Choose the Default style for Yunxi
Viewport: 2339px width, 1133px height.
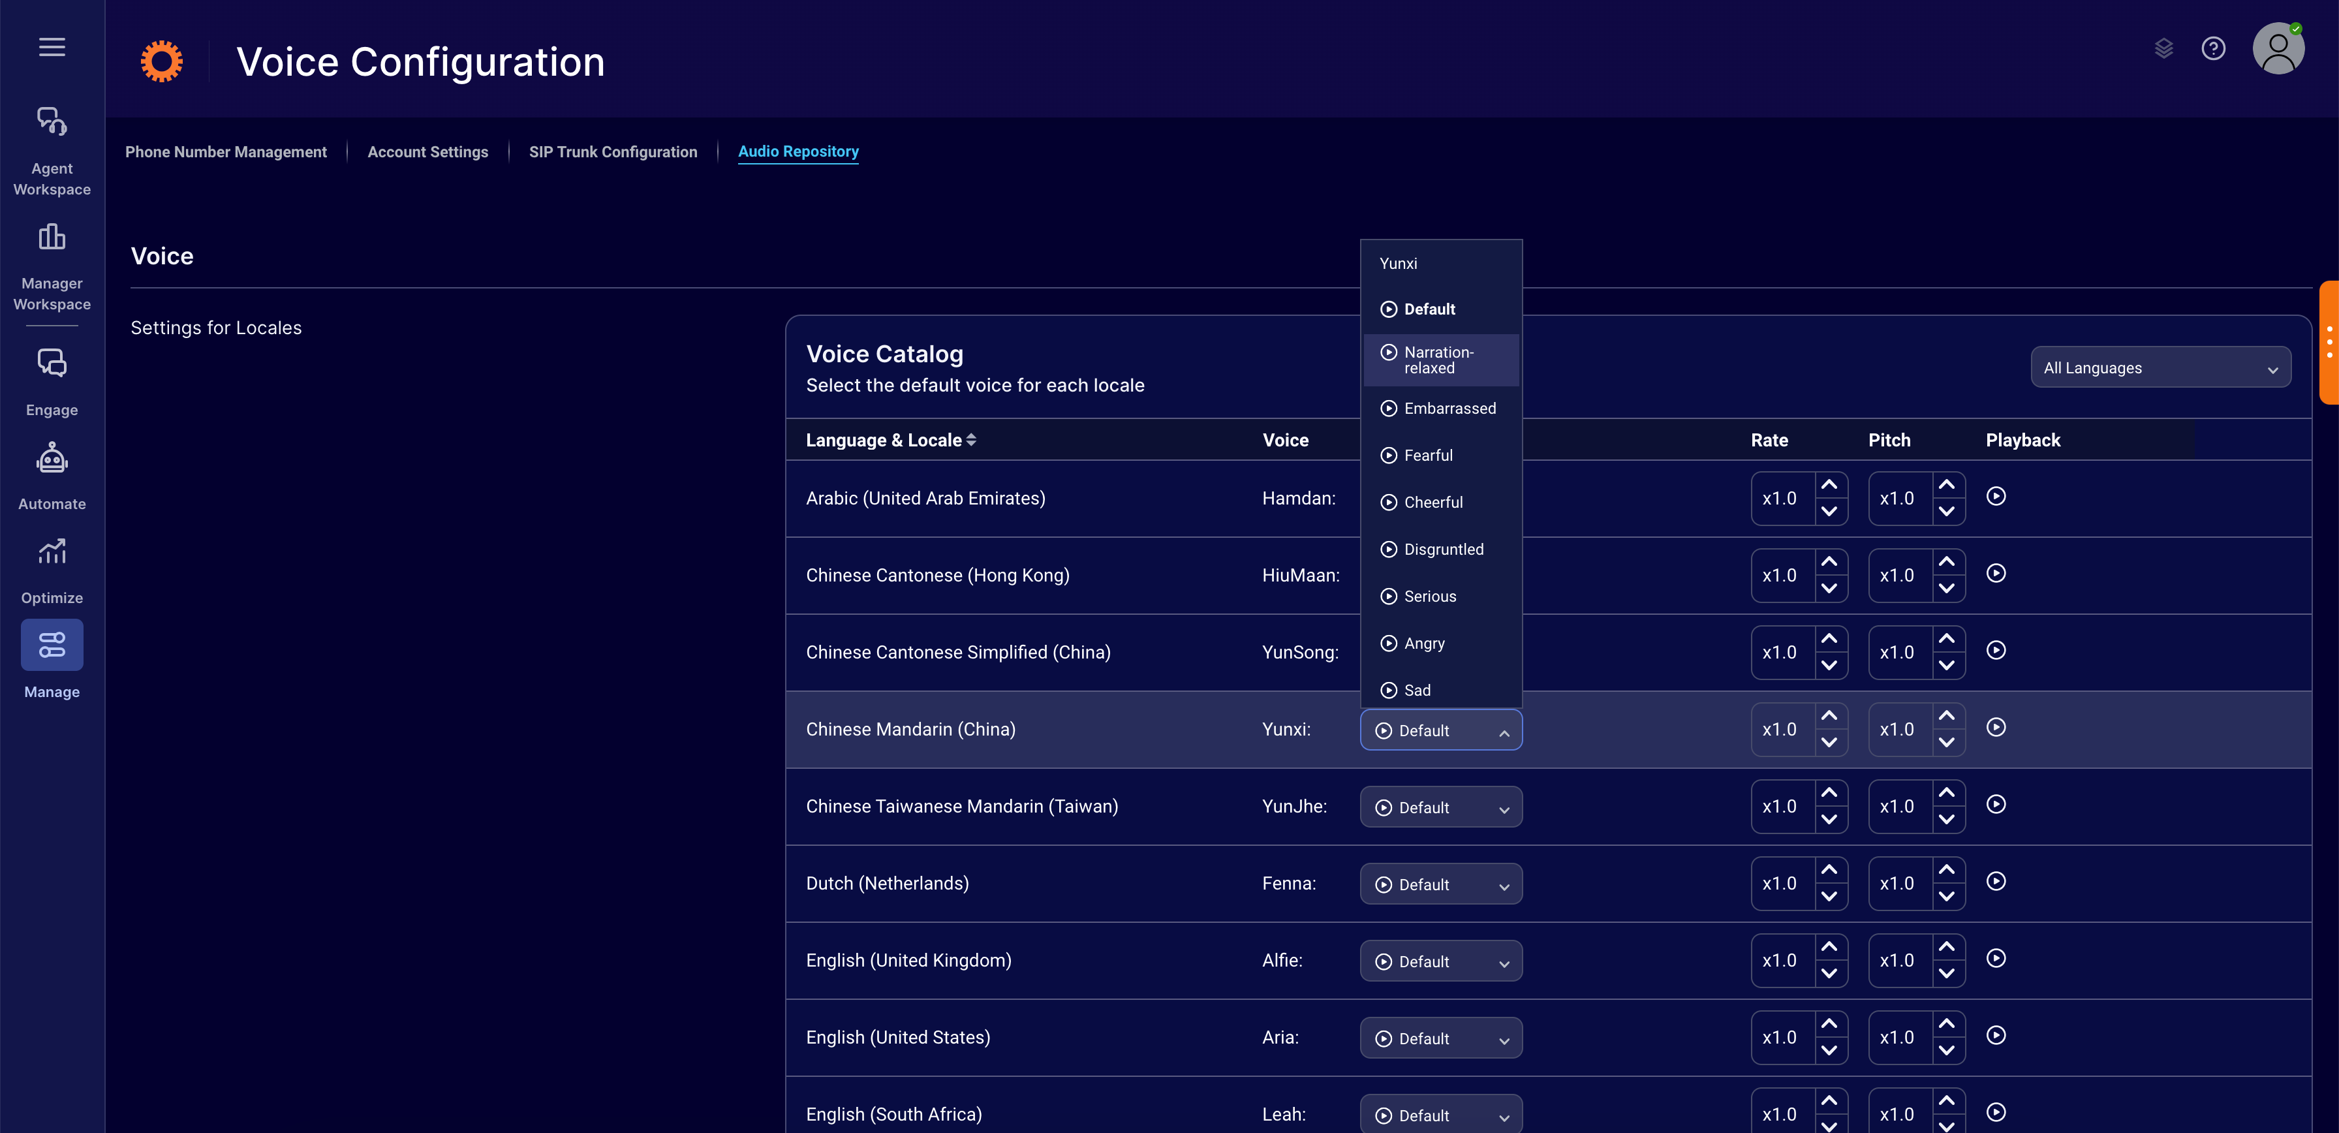(1441, 309)
